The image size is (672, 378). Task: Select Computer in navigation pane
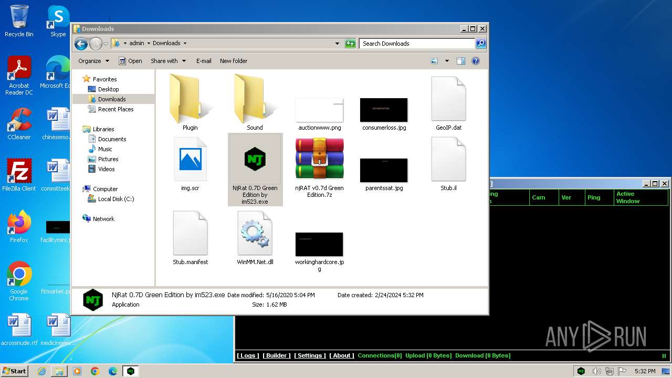tap(105, 189)
